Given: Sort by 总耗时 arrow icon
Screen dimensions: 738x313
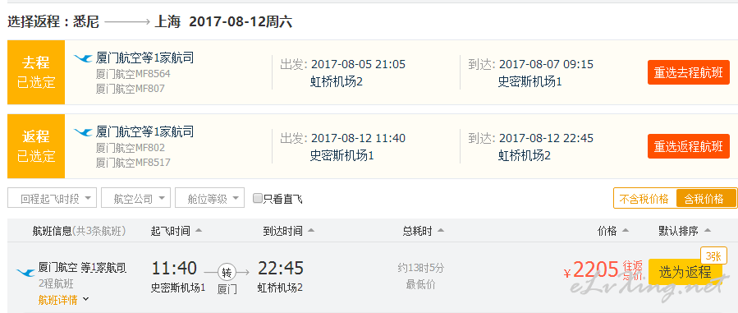Looking at the screenshot, I should coord(441,231).
